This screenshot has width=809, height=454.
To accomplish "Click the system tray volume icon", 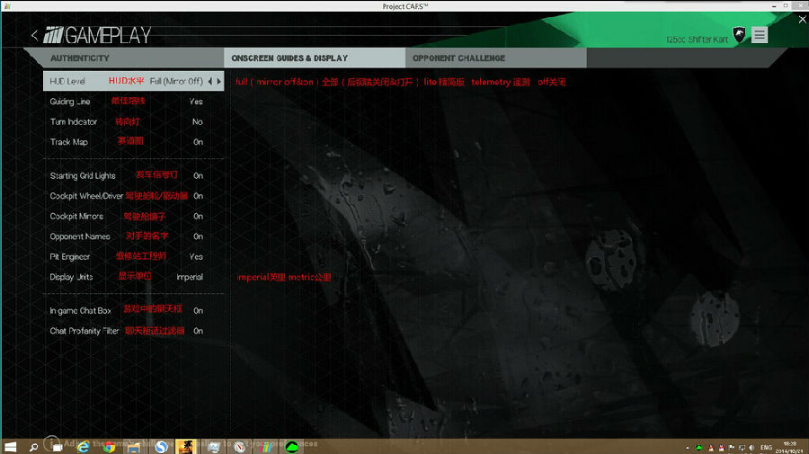I will [751, 448].
